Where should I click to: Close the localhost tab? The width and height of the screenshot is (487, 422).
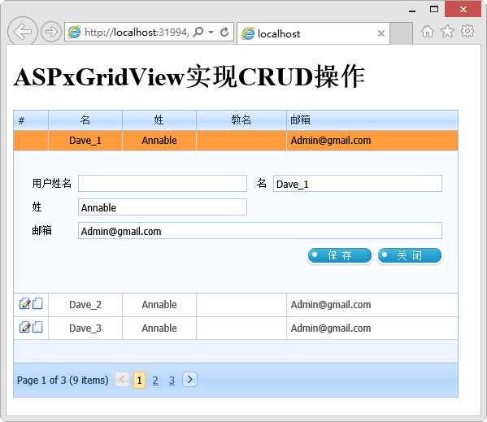pyautogui.click(x=381, y=33)
